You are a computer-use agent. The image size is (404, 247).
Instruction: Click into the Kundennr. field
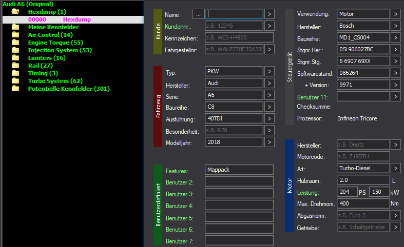pyautogui.click(x=234, y=26)
